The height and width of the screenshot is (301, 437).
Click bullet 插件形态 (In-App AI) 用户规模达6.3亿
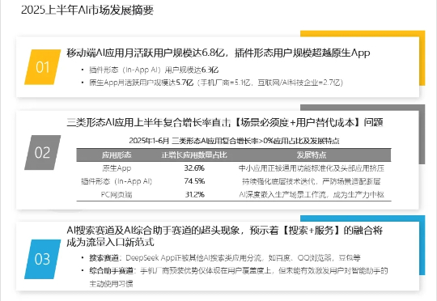[154, 70]
